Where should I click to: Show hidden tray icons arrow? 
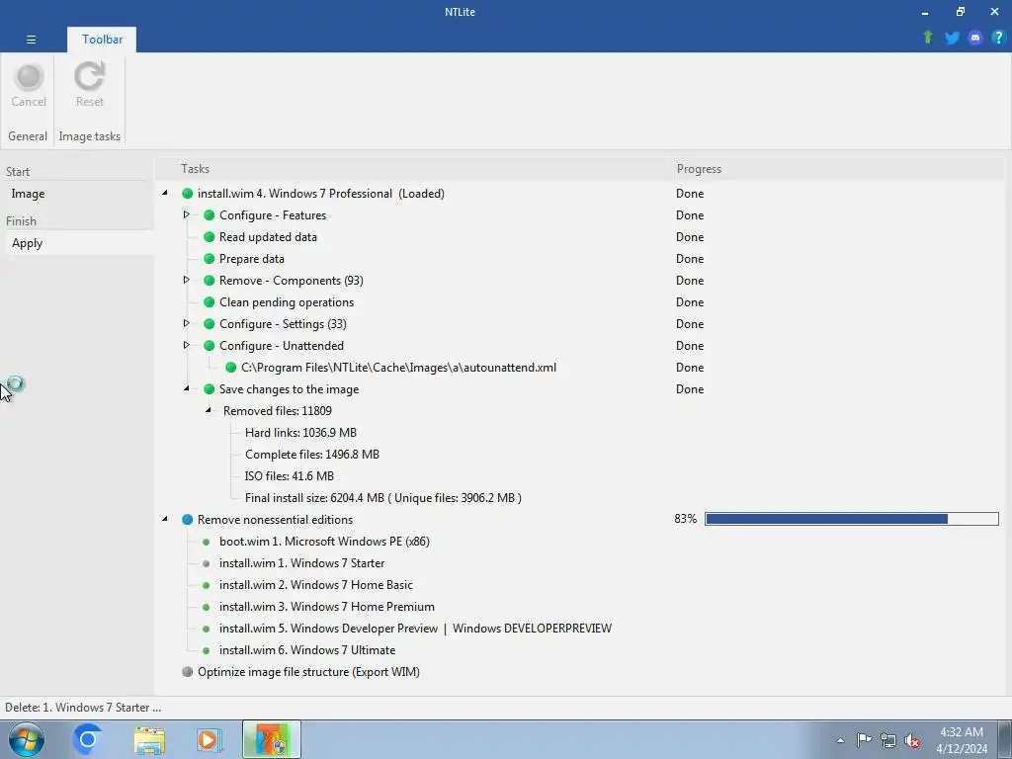pyautogui.click(x=840, y=740)
